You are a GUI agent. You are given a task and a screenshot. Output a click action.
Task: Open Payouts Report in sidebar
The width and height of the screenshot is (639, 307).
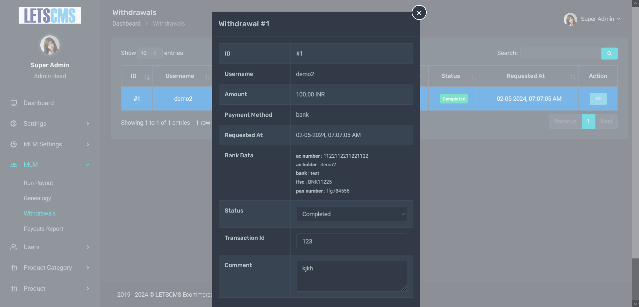43,229
